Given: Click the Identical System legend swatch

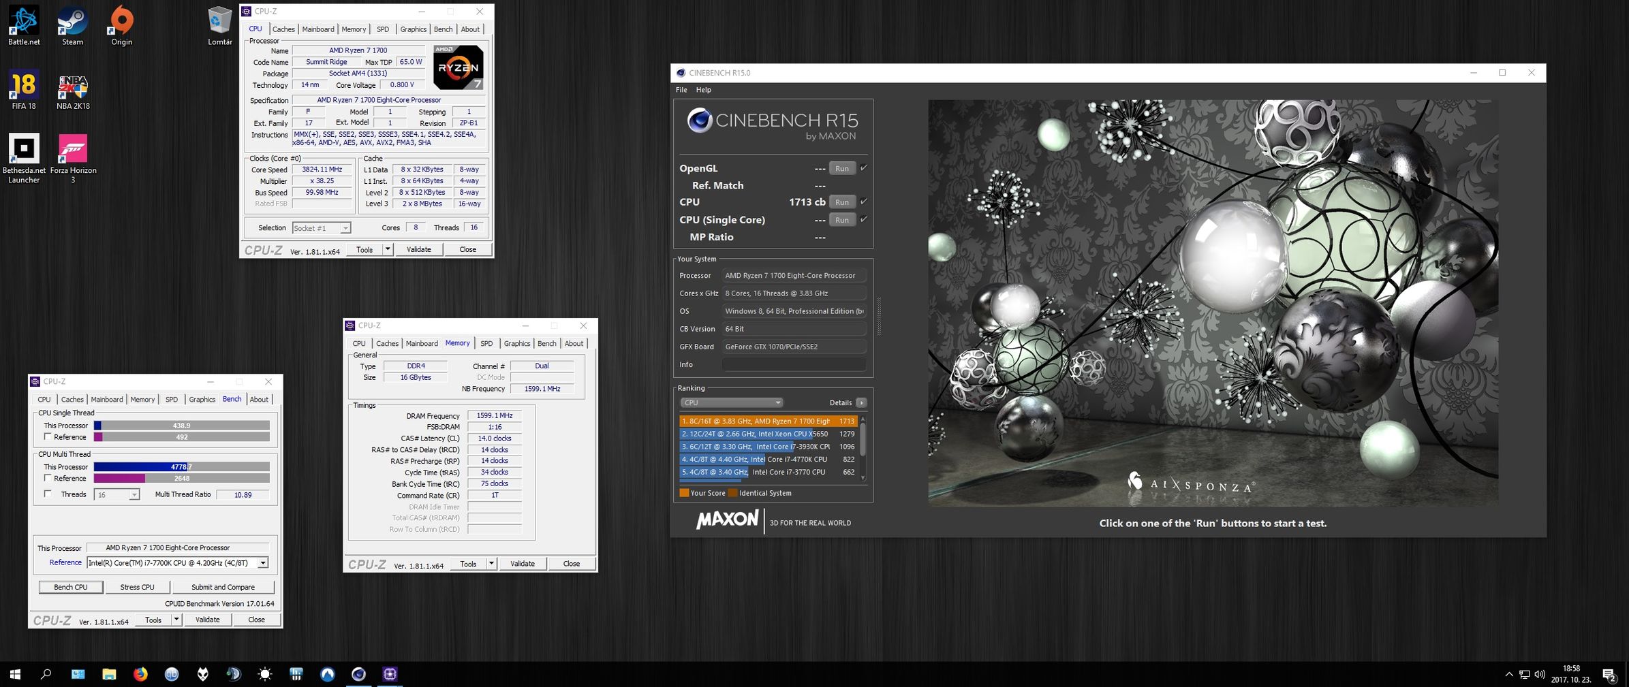Looking at the screenshot, I should pyautogui.click(x=732, y=493).
